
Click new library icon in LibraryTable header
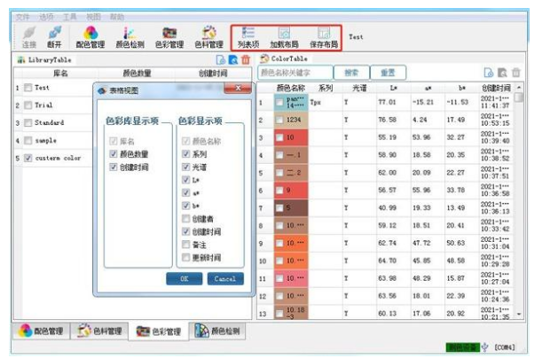tap(221, 59)
